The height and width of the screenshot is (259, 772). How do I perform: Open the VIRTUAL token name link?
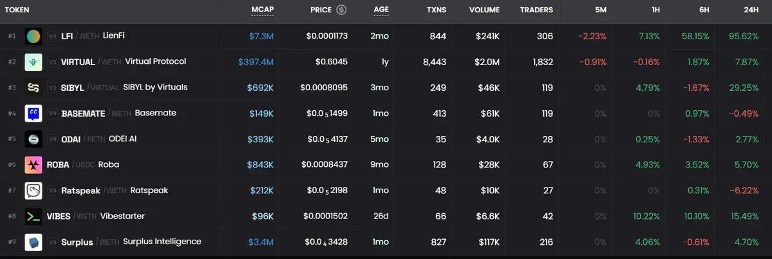78,62
